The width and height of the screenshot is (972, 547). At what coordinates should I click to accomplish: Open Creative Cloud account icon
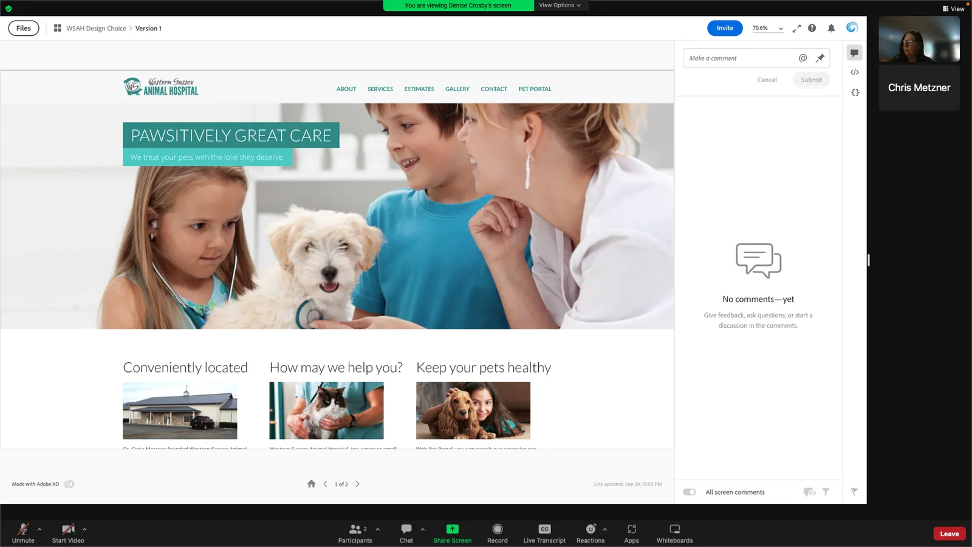click(852, 27)
